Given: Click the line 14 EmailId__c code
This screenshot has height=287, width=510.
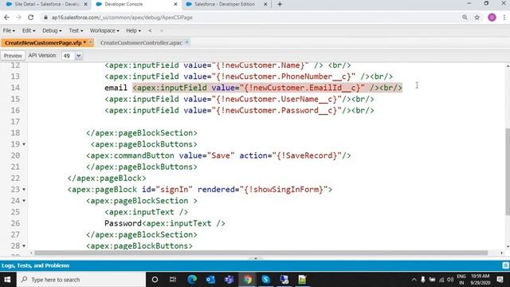Looking at the screenshot, I should point(268,88).
